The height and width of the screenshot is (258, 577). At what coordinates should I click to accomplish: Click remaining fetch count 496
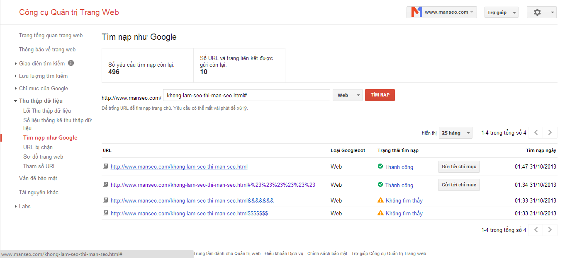(114, 72)
